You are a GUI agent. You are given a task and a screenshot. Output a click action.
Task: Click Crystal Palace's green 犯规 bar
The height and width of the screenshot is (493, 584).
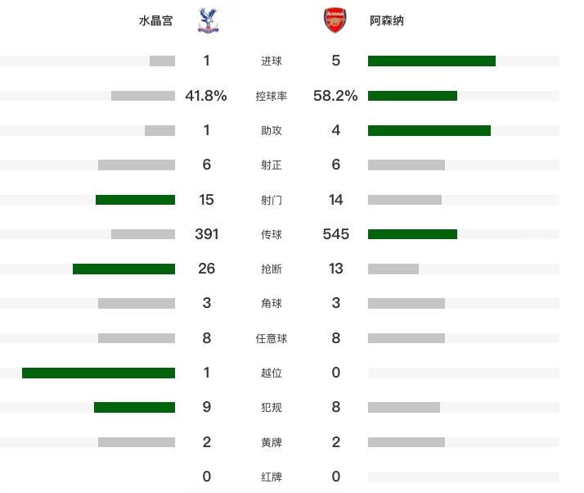[134, 407]
